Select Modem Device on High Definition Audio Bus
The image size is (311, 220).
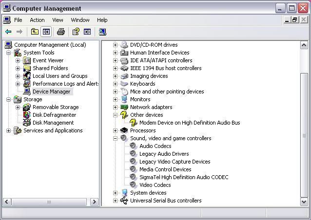tap(190, 123)
